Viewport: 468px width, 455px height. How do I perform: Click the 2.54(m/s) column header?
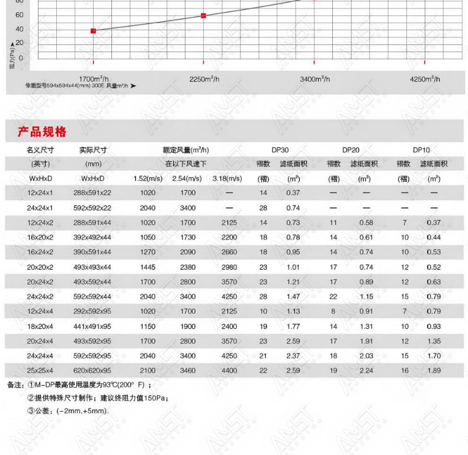tap(187, 178)
